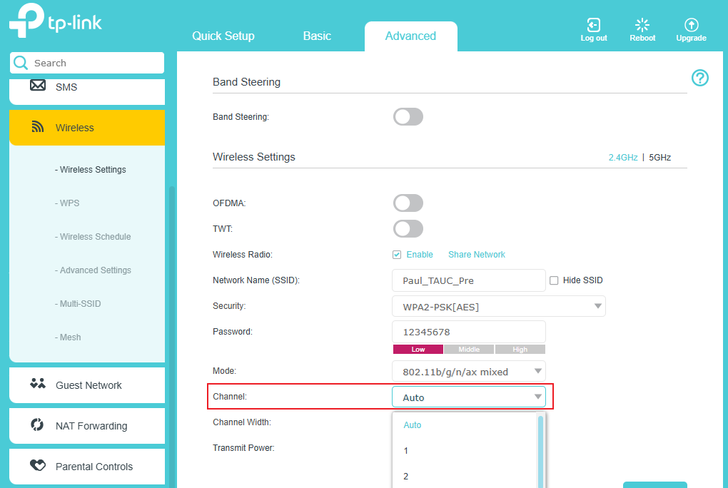Click the Share Network link

coord(476,254)
